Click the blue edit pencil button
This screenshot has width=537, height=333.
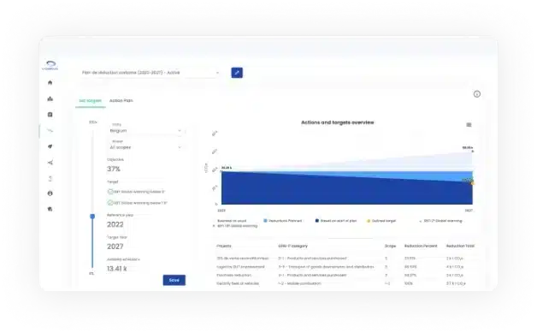click(x=237, y=73)
